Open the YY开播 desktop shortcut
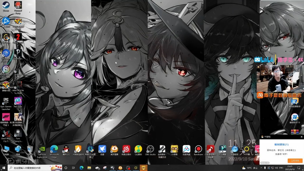Viewport: 304px width, 171px height. [x=247, y=151]
